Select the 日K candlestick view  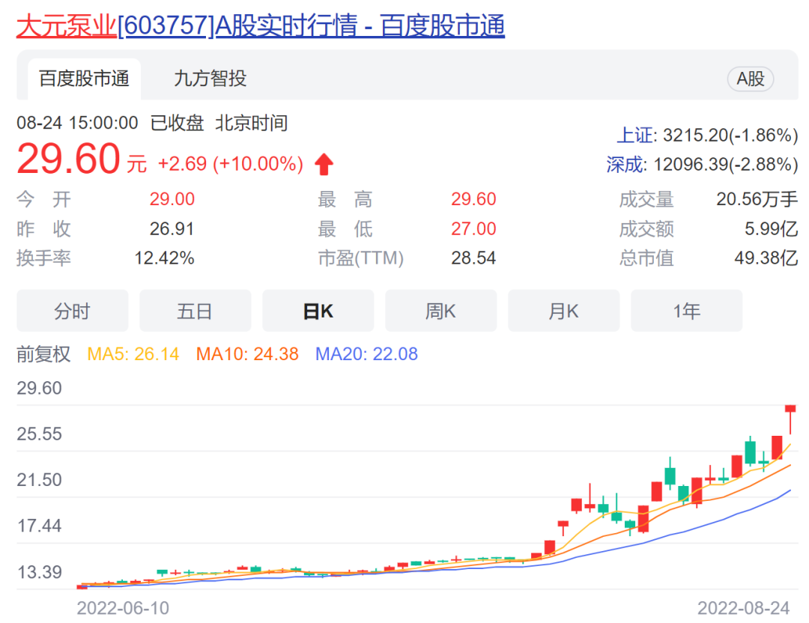point(318,310)
